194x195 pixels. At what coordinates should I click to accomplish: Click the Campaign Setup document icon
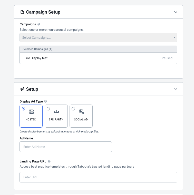point(22,12)
